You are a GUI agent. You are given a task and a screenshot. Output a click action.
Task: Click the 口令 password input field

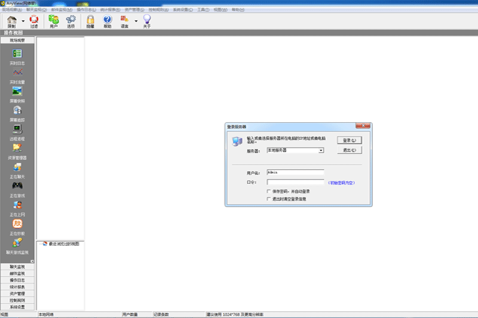tap(295, 182)
